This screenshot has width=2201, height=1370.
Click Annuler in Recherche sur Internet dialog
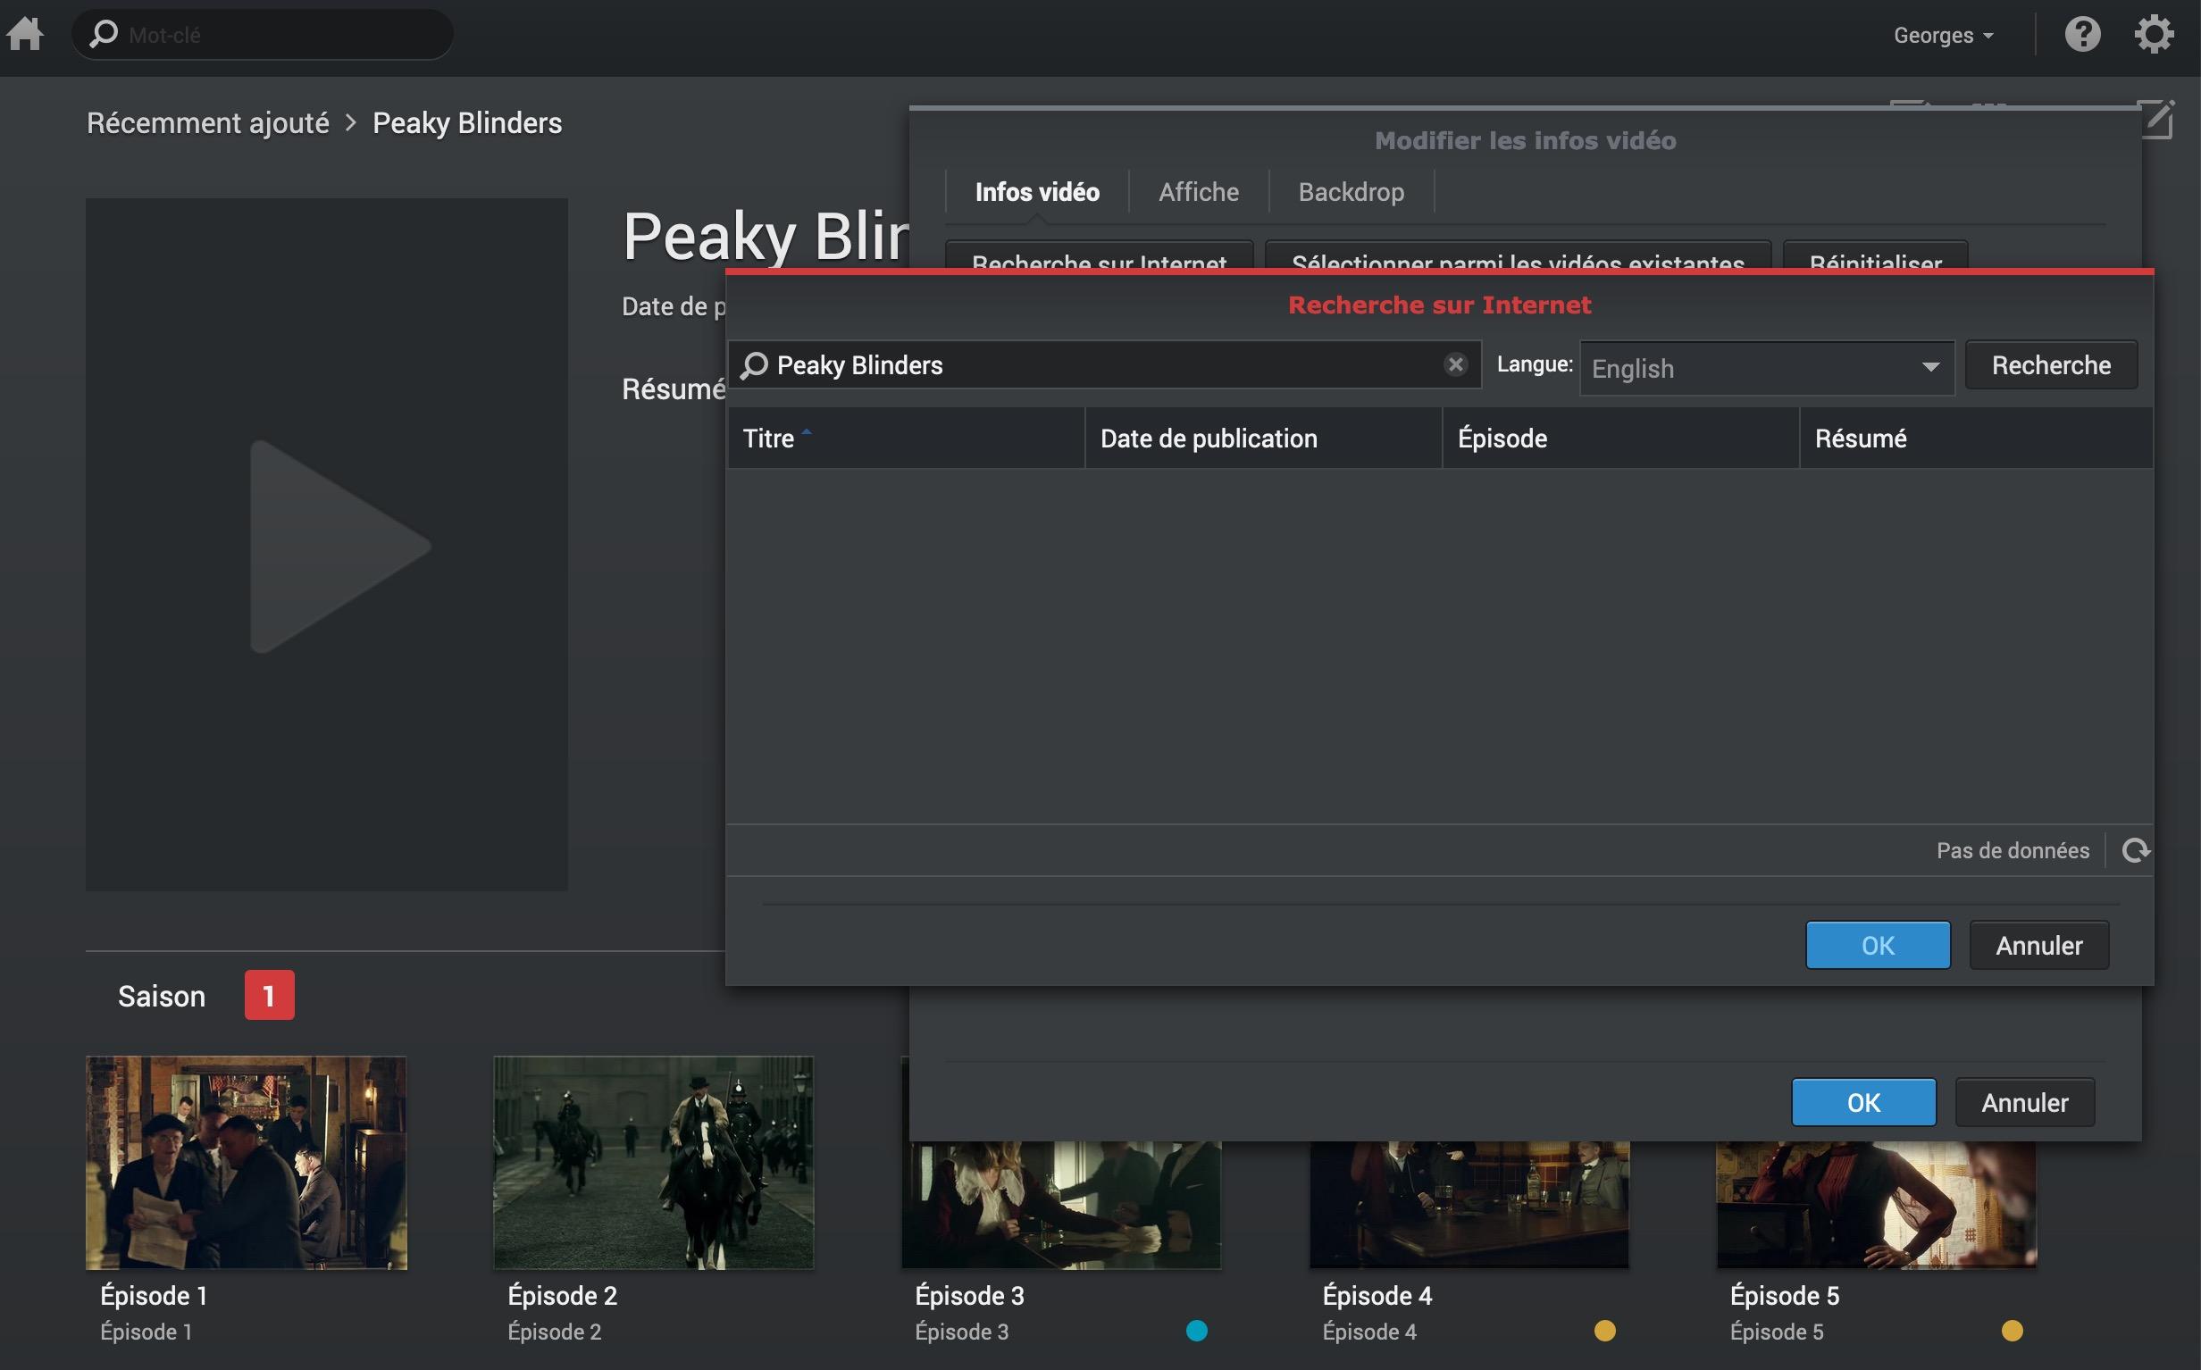[2038, 945]
